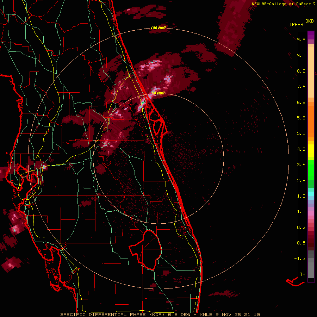Click the 7.4 value on the color scale
The width and height of the screenshot is (317, 317).
[x=301, y=87]
